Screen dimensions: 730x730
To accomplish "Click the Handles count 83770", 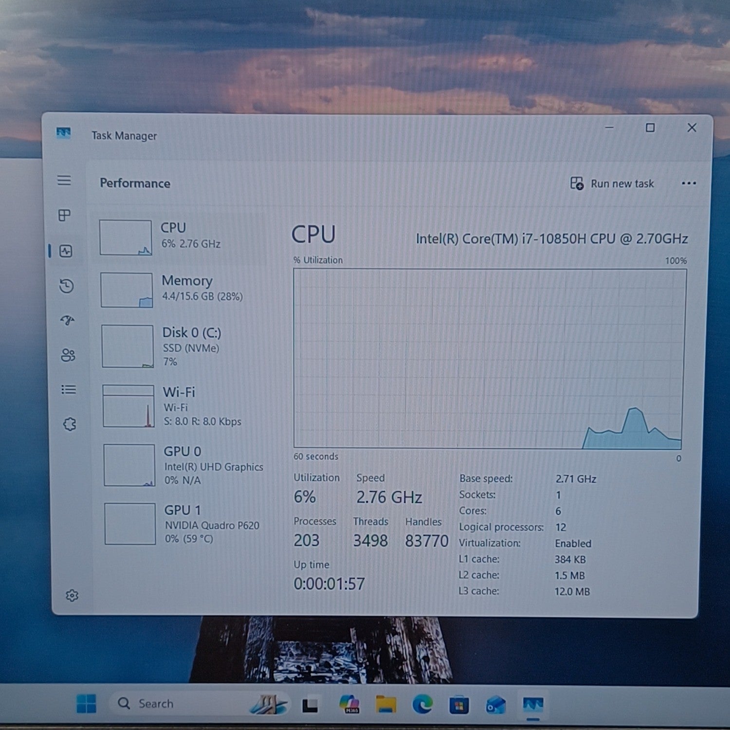I will [x=426, y=541].
